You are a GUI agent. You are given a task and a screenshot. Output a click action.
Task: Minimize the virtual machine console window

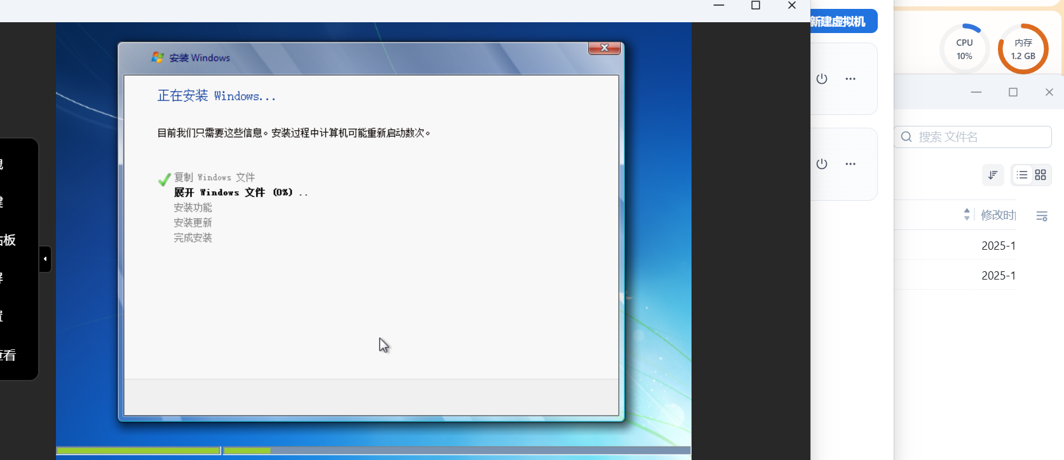719,6
